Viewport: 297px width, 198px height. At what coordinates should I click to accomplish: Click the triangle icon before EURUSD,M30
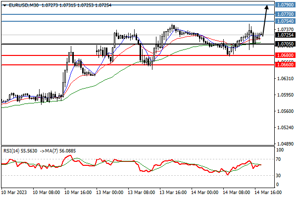tap(4, 5)
